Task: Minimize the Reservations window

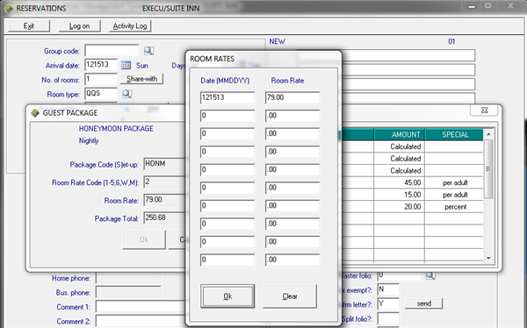Action: (x=472, y=6)
